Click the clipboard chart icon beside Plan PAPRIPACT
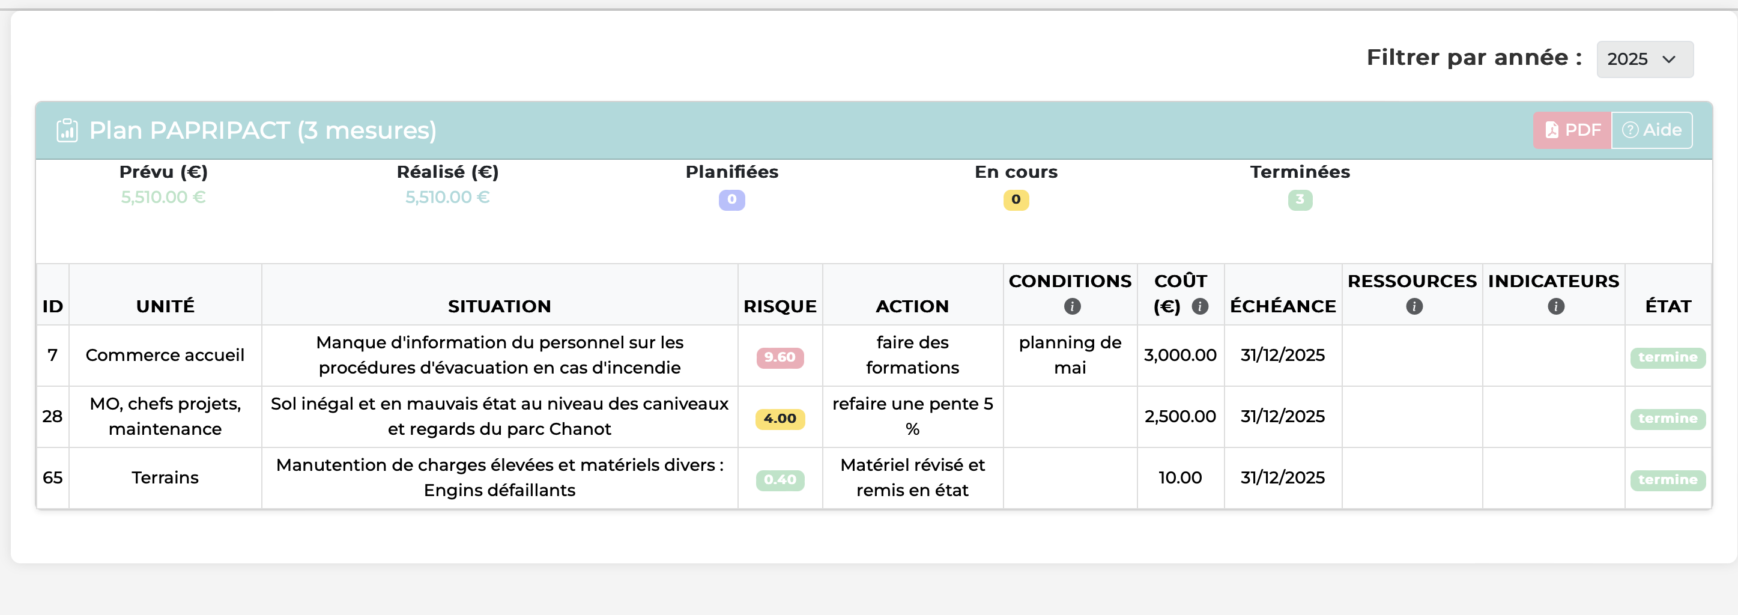The width and height of the screenshot is (1738, 615). point(67,130)
